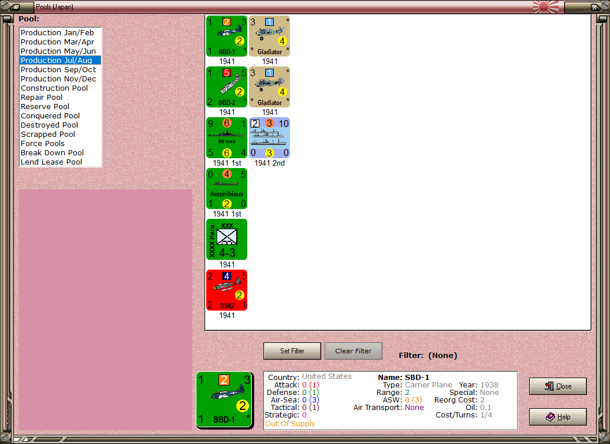Open the Break Down Pool list entry
The height and width of the screenshot is (444, 610).
click(x=60, y=153)
